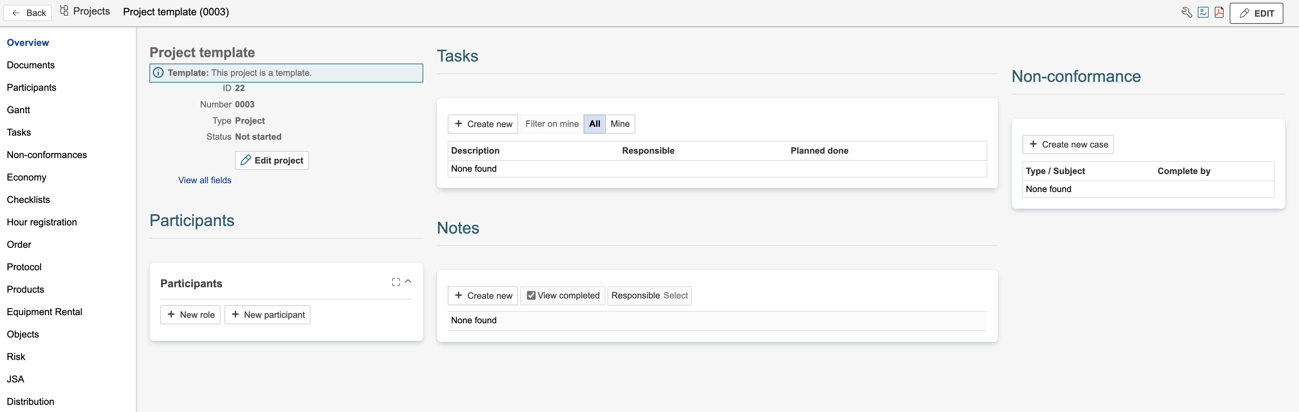Go to Hour registration section
The height and width of the screenshot is (412, 1299).
42,222
